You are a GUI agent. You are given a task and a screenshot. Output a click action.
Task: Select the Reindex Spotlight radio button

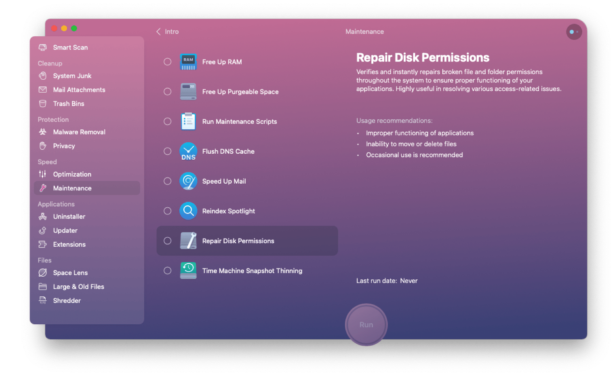coord(168,211)
